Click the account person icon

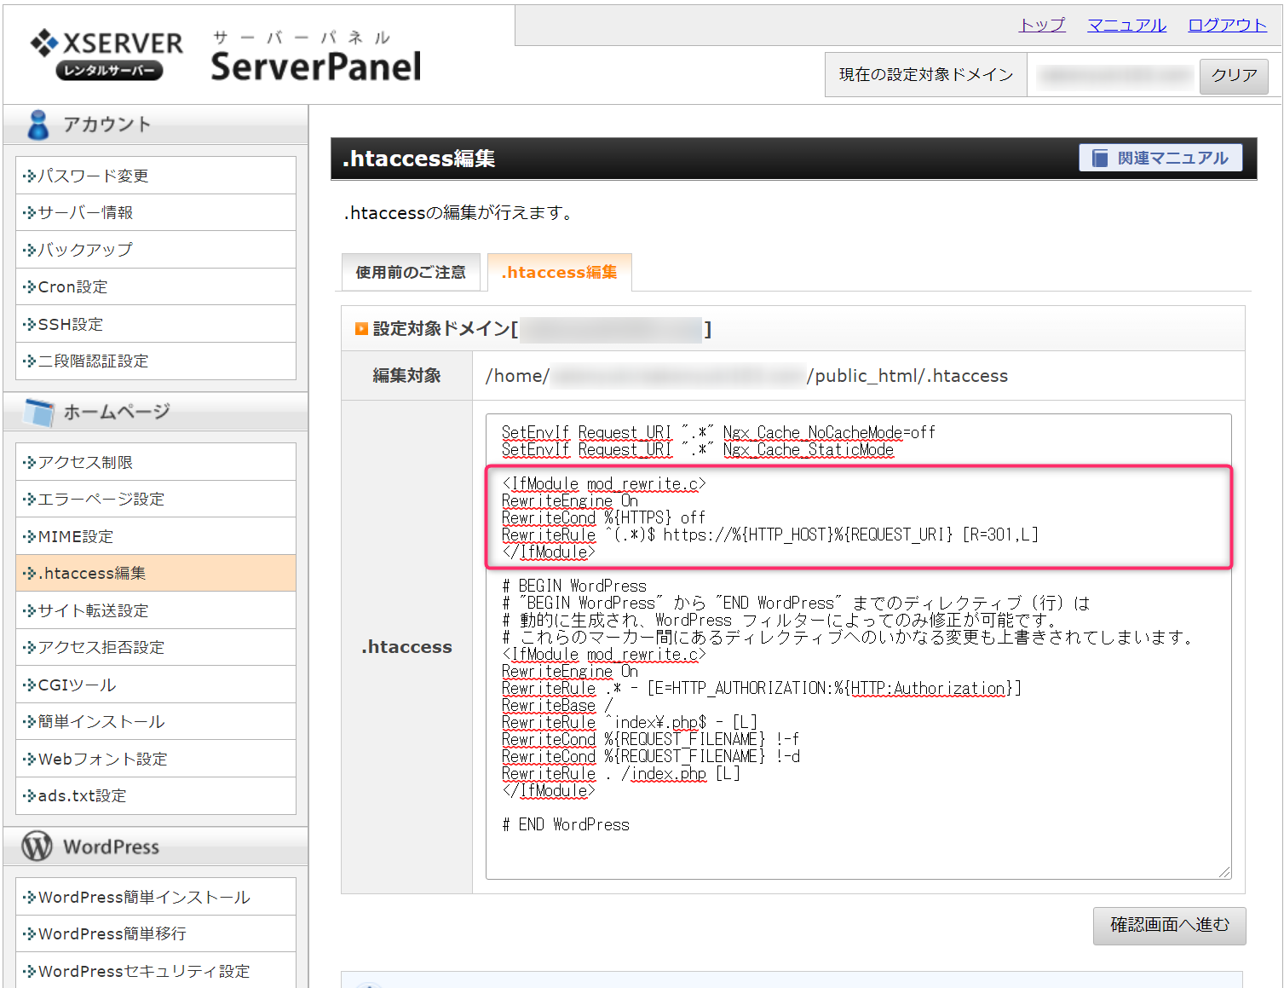point(37,124)
